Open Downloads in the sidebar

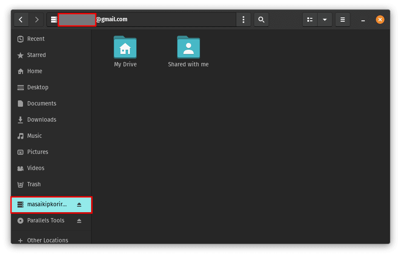click(51, 119)
